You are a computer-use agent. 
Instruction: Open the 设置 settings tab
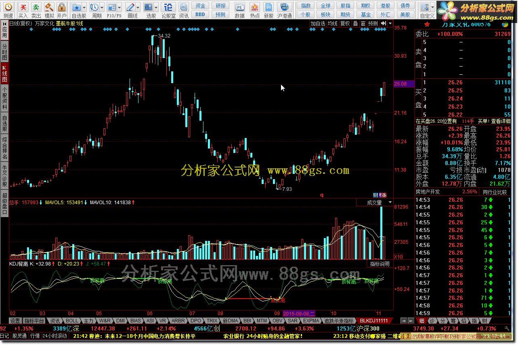(15, 321)
